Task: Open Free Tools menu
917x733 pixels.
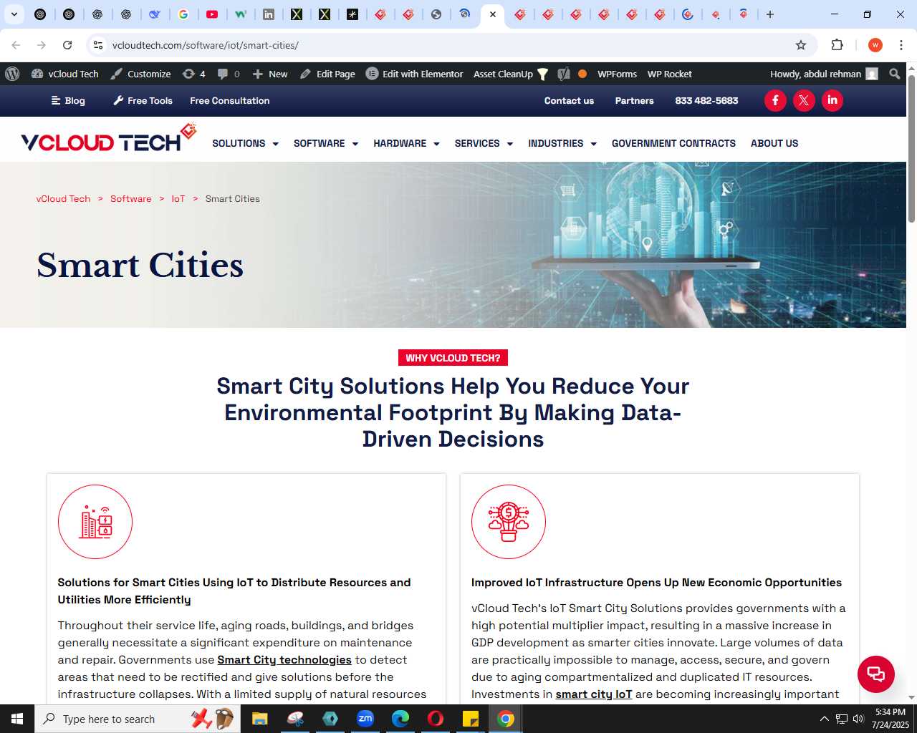Action: pos(143,101)
